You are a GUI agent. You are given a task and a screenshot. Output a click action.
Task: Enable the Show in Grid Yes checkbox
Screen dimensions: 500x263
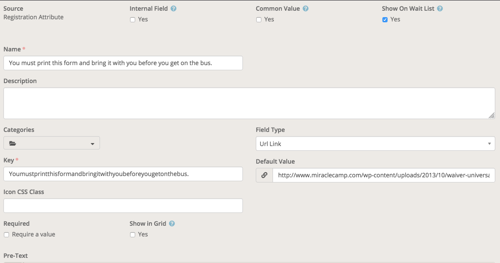tap(132, 234)
